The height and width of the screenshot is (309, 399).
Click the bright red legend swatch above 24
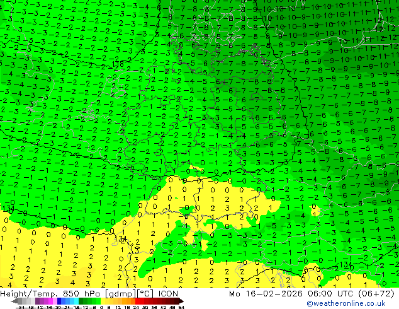[x=137, y=301]
